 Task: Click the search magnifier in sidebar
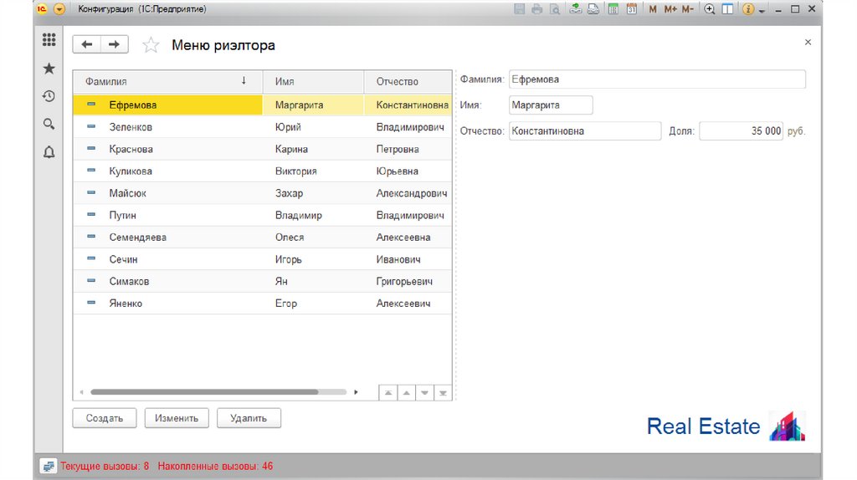point(49,124)
